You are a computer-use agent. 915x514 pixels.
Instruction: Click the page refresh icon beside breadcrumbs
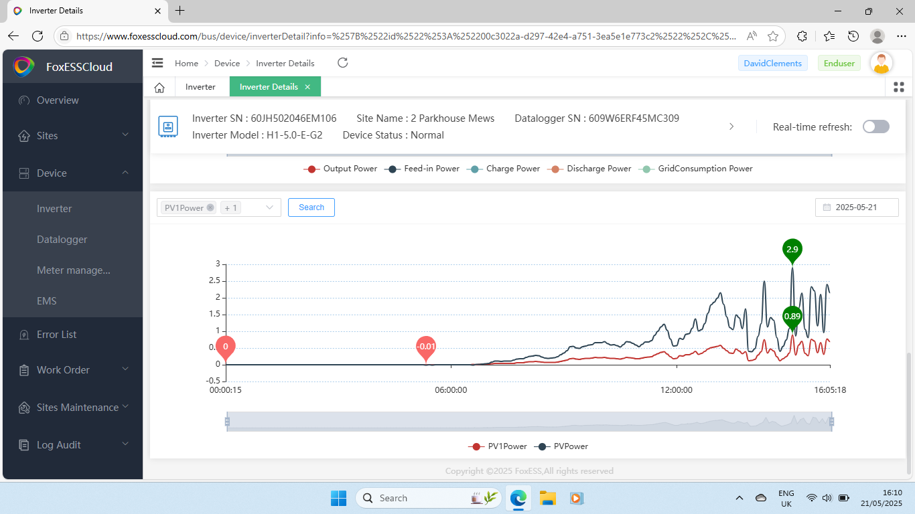tap(342, 63)
